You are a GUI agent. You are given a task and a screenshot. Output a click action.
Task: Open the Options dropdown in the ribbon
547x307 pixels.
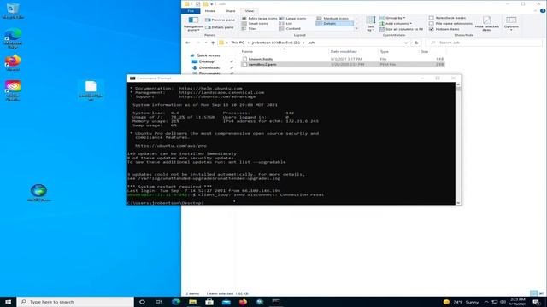point(511,24)
